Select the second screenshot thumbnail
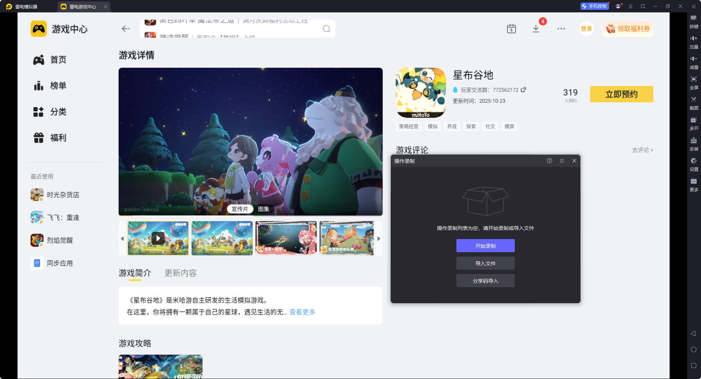Viewport: 701px width, 379px height. [x=222, y=238]
